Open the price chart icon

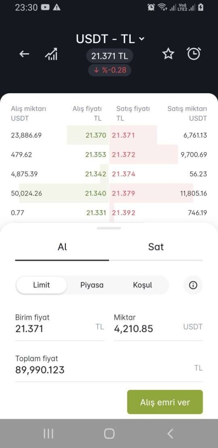(51, 54)
